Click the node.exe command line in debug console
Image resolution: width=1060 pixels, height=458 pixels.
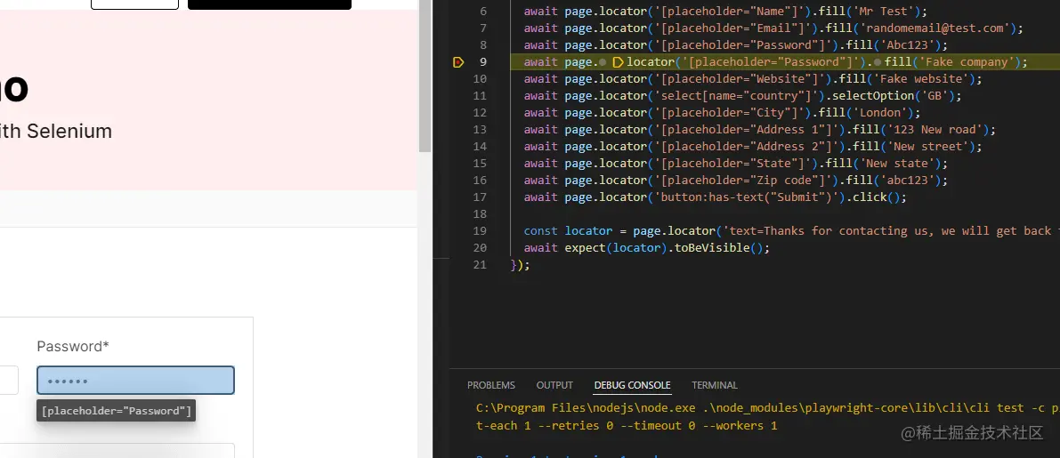point(768,408)
